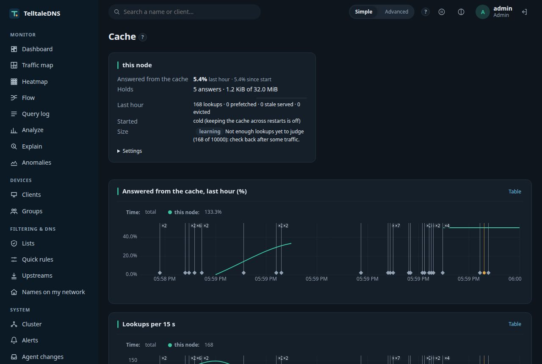Click the Anomalies chart icon
The width and height of the screenshot is (542, 364).
pyautogui.click(x=14, y=163)
